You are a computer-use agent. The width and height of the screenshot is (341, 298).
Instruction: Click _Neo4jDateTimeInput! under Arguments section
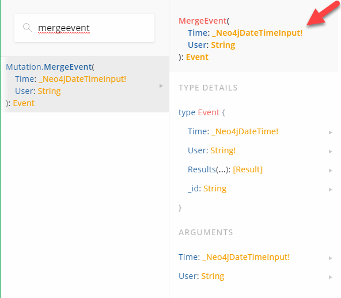246,257
